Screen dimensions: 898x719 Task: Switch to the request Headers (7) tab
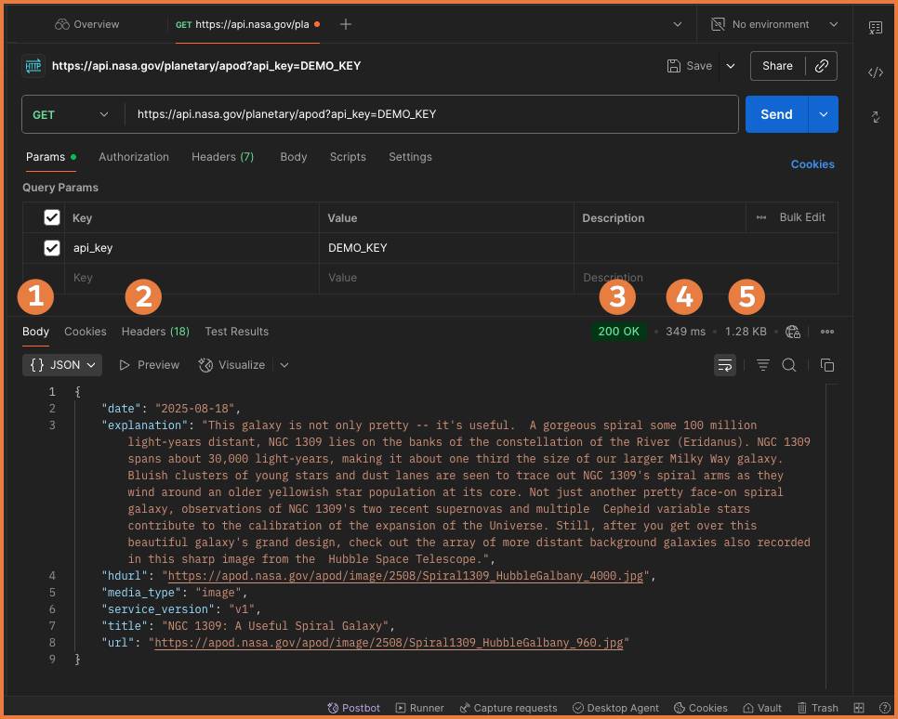tap(223, 157)
